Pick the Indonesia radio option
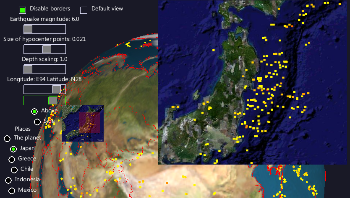The height and width of the screenshot is (198, 350). (x=8, y=180)
